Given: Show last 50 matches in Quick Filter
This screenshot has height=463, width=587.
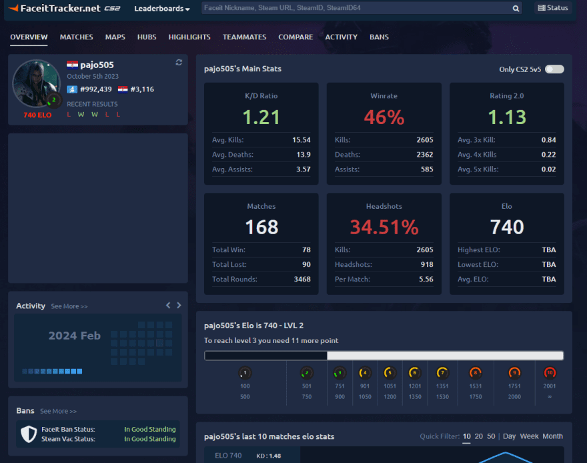Looking at the screenshot, I should point(491,436).
